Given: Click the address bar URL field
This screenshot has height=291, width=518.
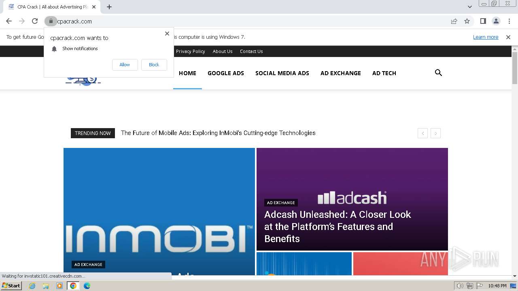Looking at the screenshot, I should pos(251,21).
